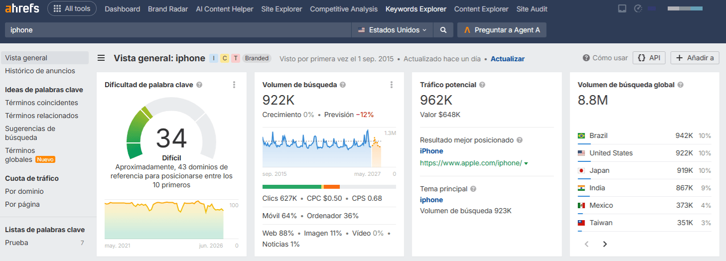Click the United States flag row
The width and height of the screenshot is (726, 261).
(x=644, y=153)
